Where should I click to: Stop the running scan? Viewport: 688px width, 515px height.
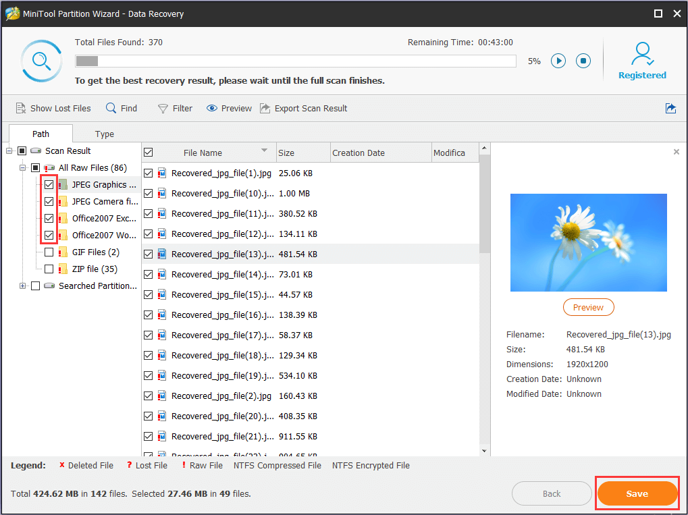583,61
